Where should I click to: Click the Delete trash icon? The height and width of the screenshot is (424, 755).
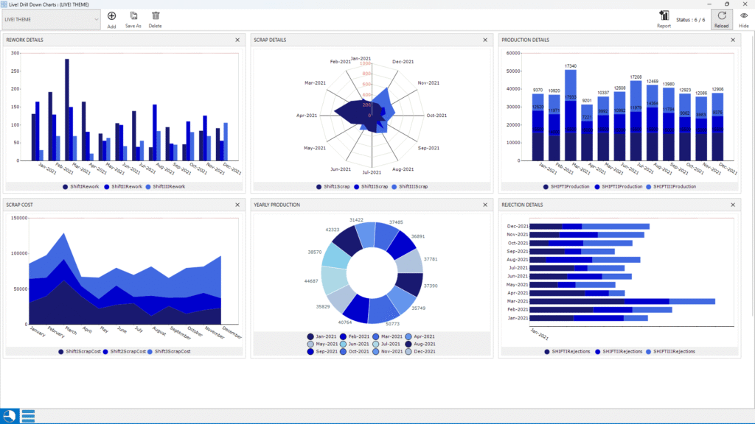coord(155,15)
